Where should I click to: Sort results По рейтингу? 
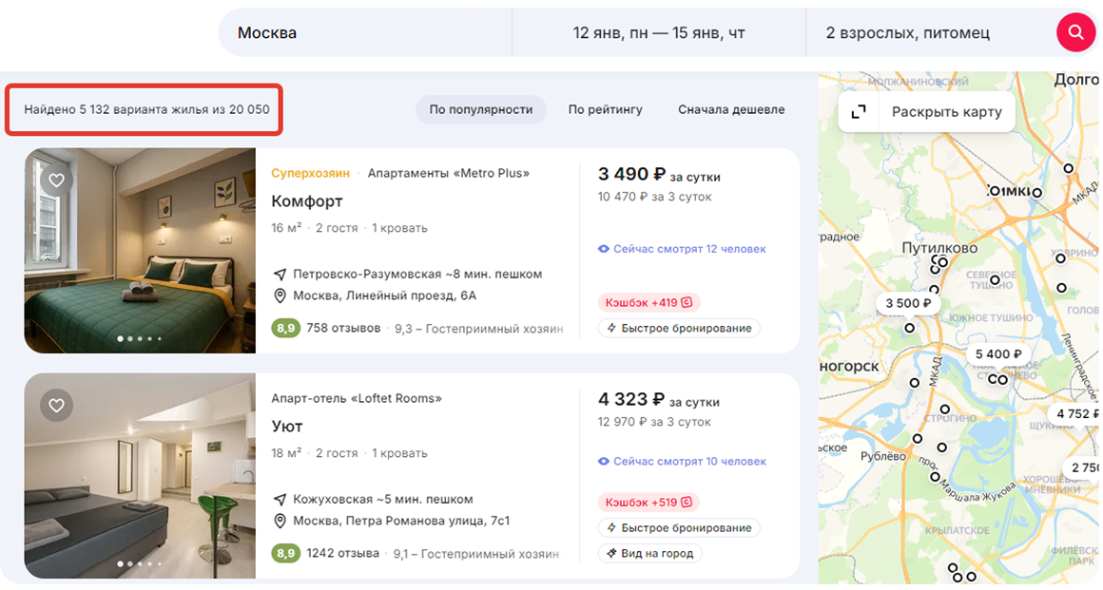coord(605,109)
